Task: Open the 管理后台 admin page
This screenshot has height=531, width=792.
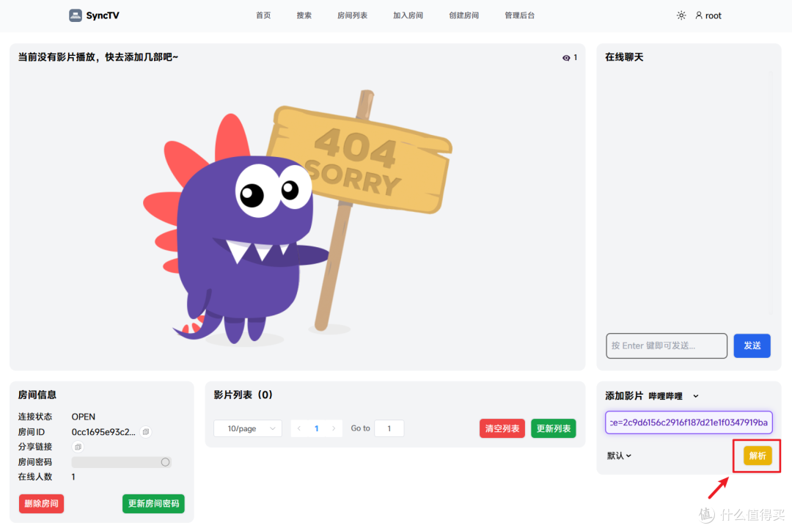Action: coord(519,15)
